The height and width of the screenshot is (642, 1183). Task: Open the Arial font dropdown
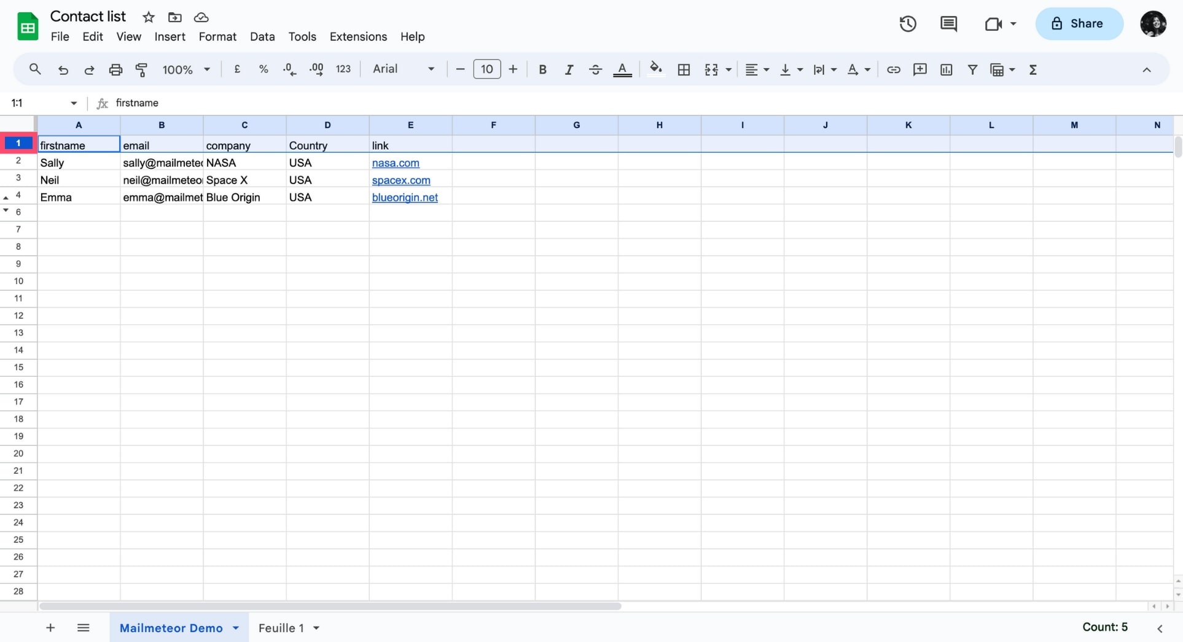[x=404, y=69]
